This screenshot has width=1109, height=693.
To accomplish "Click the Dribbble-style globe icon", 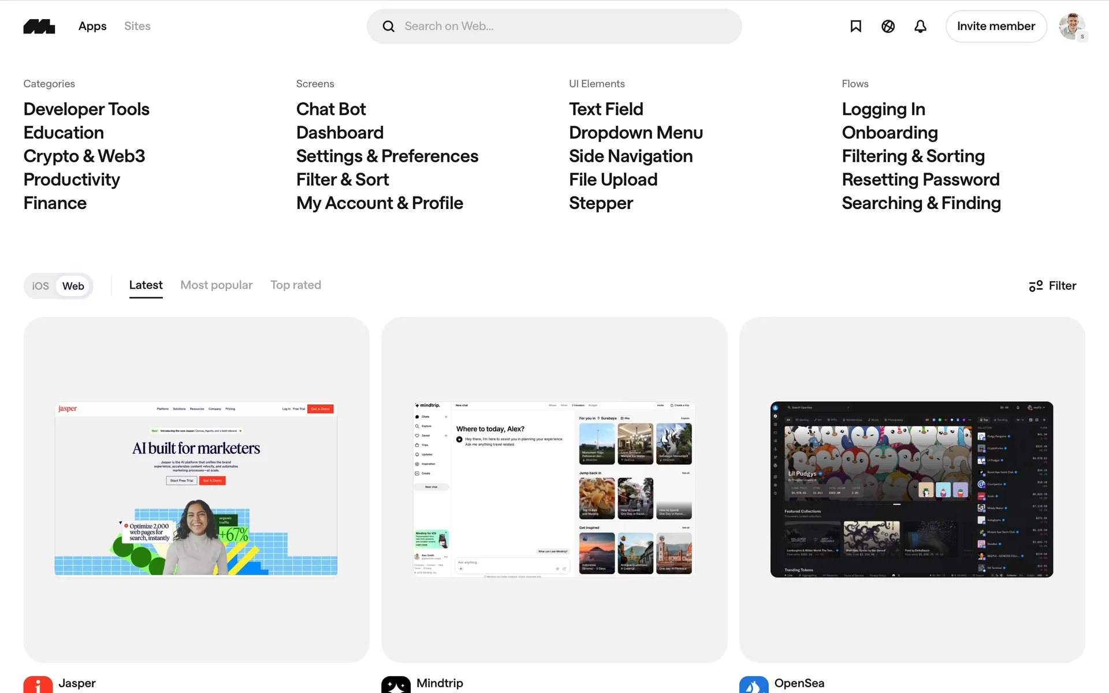I will pos(888,27).
